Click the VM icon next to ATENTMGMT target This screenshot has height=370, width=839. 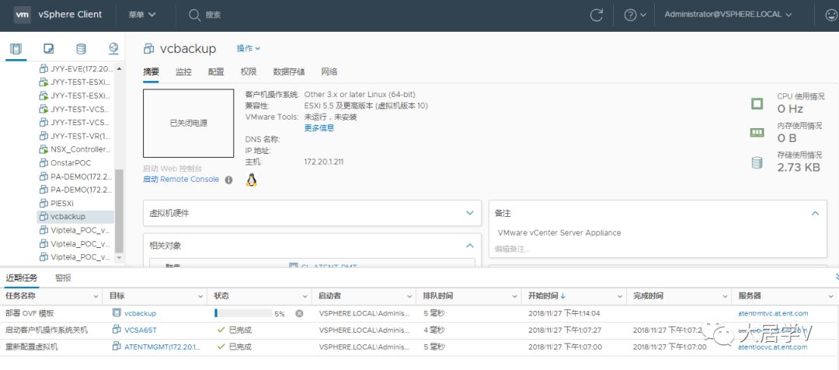point(117,346)
